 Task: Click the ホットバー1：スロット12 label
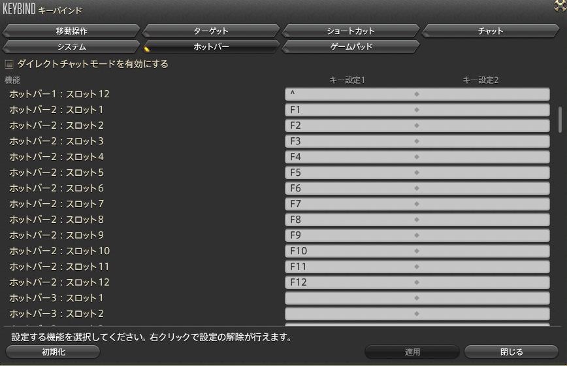click(59, 94)
